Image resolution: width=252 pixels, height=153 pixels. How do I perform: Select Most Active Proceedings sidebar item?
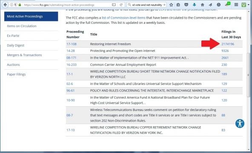coord(31,16)
